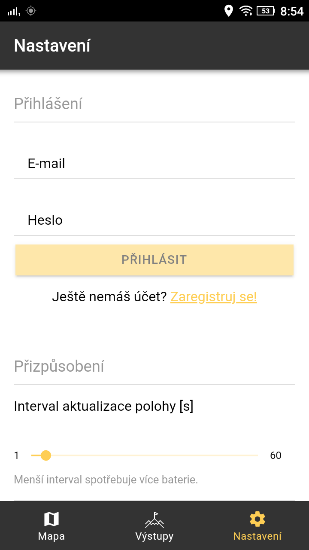The height and width of the screenshot is (550, 309).
Task: Focus the Heslo password field
Action: pyautogui.click(x=154, y=220)
